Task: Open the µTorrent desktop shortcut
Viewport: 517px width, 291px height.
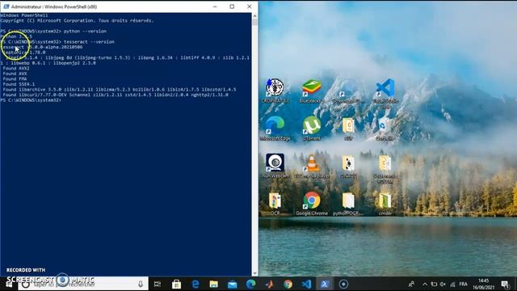Action: 312,128
